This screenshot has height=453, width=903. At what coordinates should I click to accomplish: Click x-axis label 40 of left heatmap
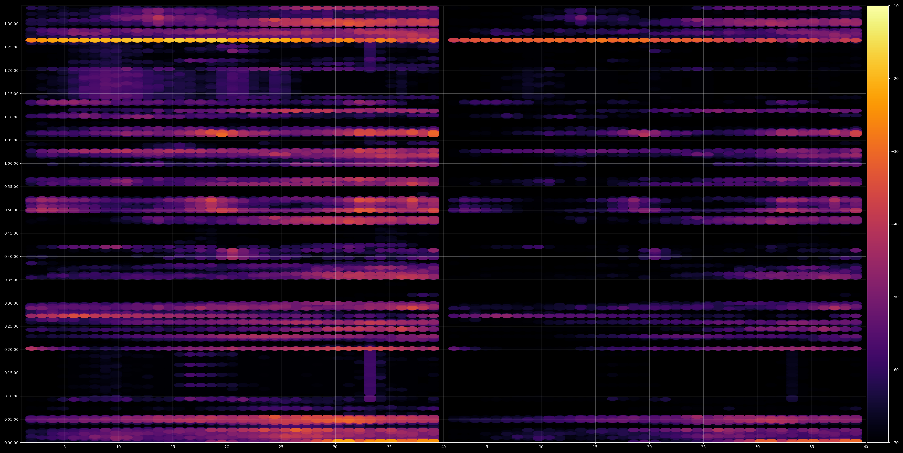pos(444,447)
